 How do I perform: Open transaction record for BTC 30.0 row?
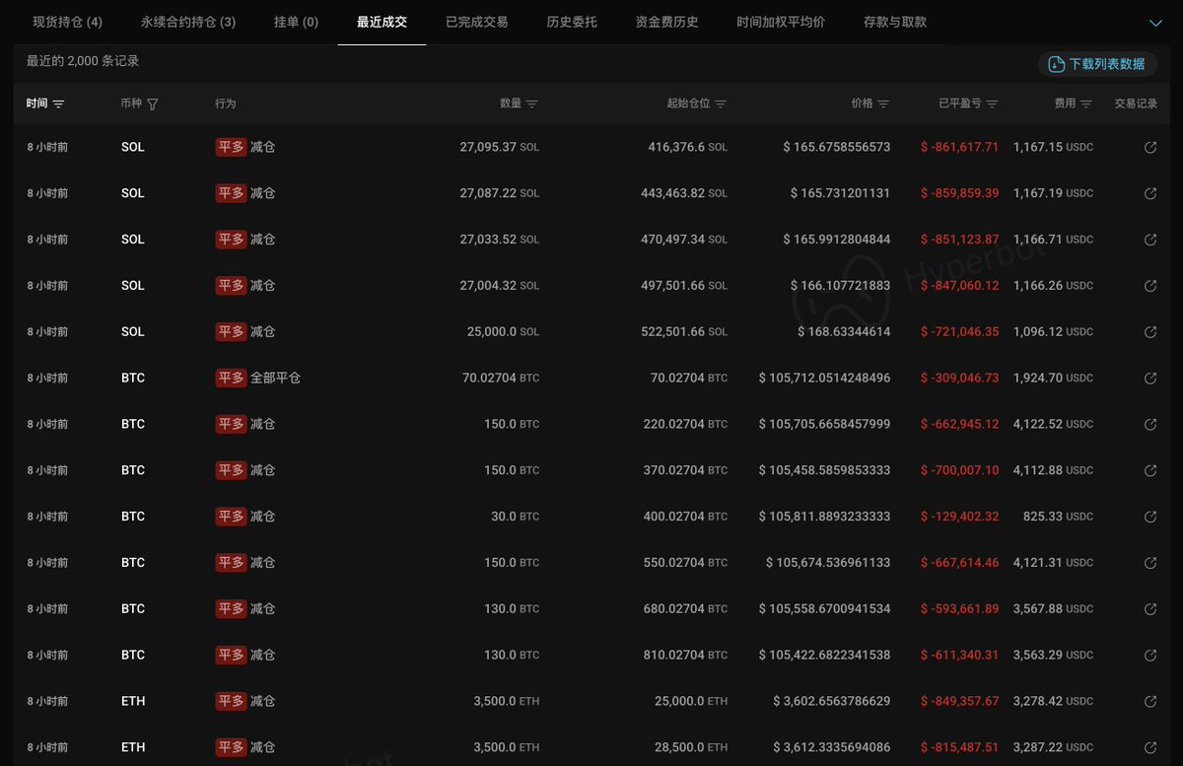[1149, 517]
